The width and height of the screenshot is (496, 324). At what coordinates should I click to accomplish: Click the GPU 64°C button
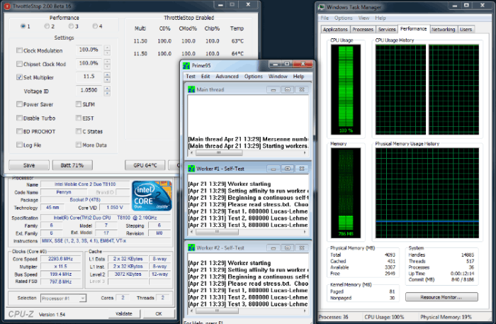click(145, 165)
